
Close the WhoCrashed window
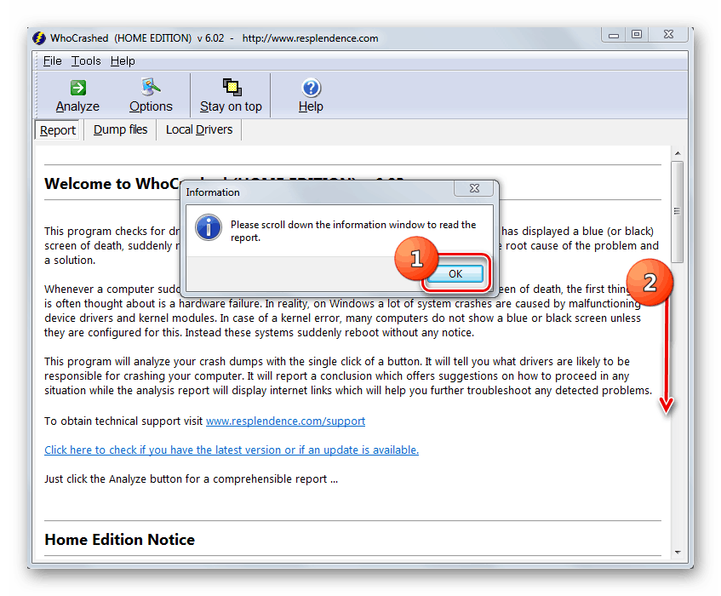click(x=668, y=35)
